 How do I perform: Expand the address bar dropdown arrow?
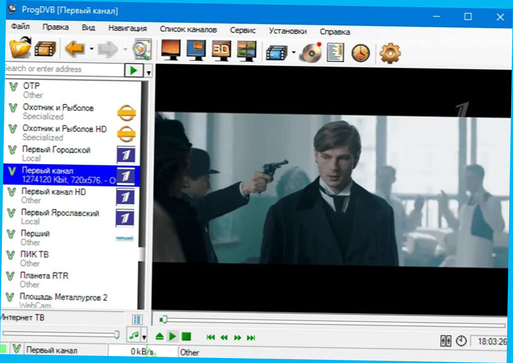coord(148,72)
